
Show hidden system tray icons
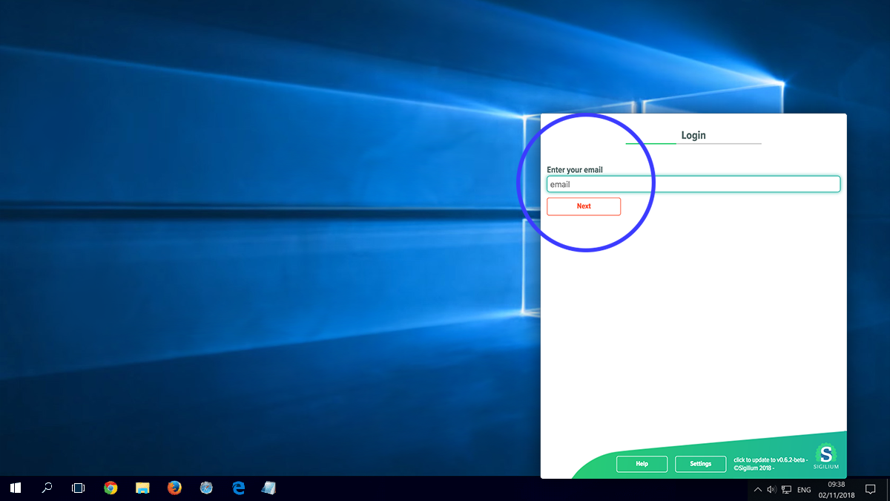[757, 490]
